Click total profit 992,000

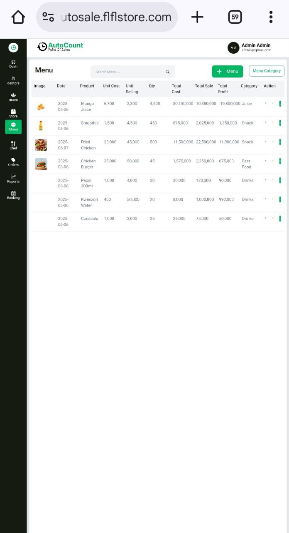pyautogui.click(x=226, y=199)
